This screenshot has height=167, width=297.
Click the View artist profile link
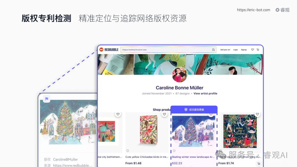tap(205, 93)
